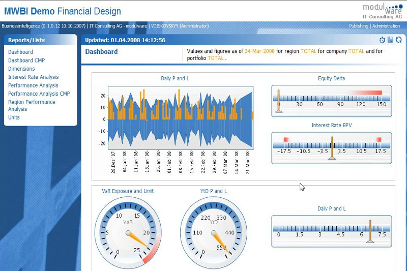
Task: Open Performance Analysis report
Action: (x=33, y=85)
